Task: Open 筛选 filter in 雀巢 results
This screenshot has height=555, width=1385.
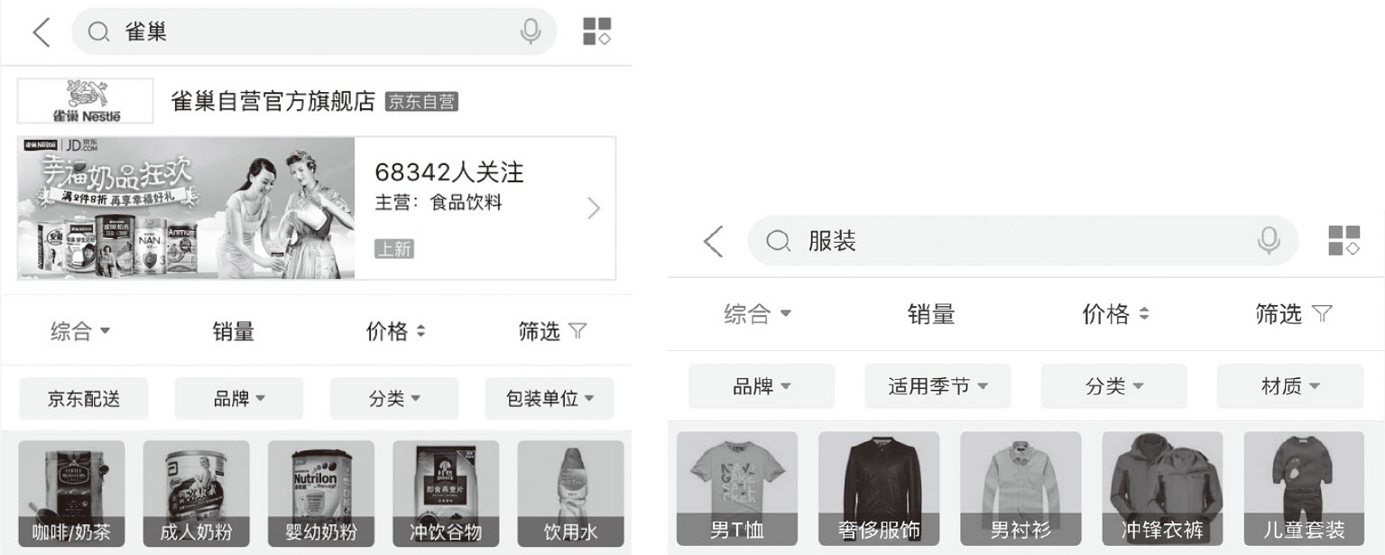Action: pos(552,331)
